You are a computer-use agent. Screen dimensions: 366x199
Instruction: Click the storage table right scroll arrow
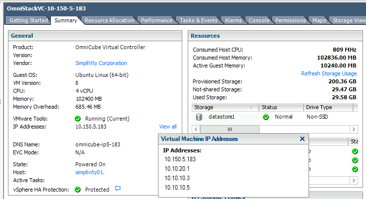coord(354,130)
